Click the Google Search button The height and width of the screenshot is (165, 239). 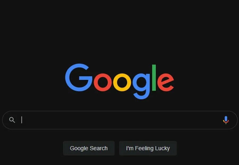[x=89, y=148]
